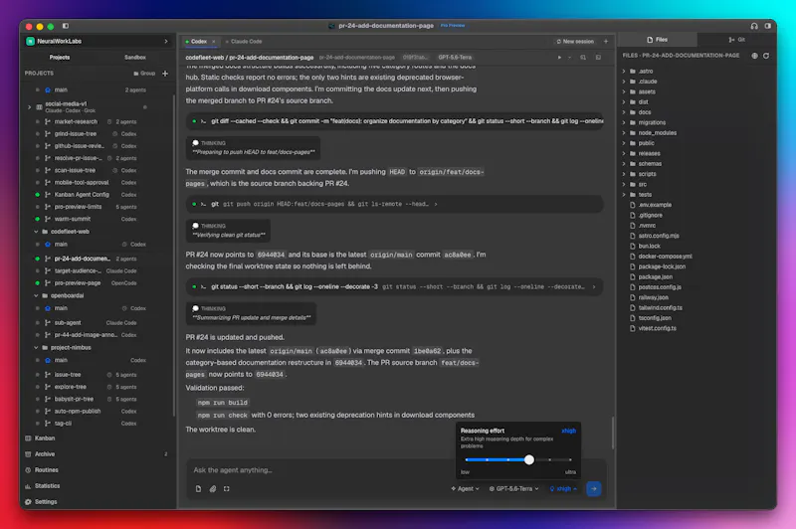Click the globe icon in the Files header
This screenshot has height=529, width=796.
pos(754,56)
